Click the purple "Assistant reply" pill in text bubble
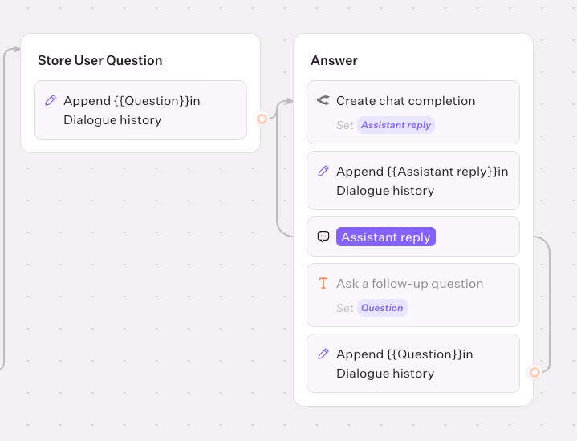This screenshot has height=441, width=577. click(x=386, y=237)
